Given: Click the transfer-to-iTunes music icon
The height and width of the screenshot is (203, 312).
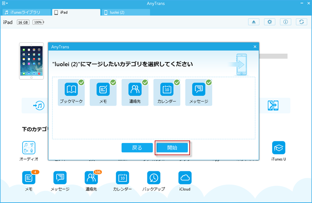Looking at the screenshot, I should coord(39,105).
